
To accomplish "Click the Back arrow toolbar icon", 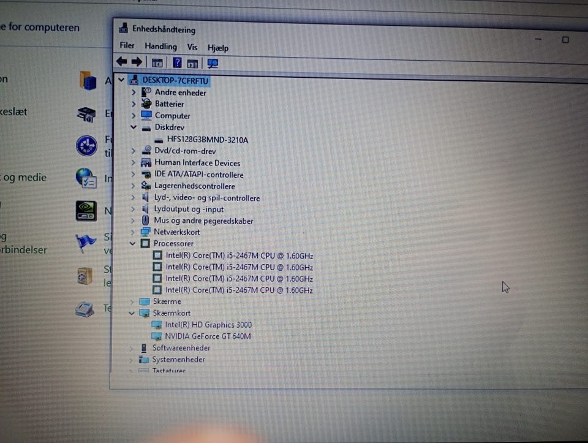I will [122, 61].
